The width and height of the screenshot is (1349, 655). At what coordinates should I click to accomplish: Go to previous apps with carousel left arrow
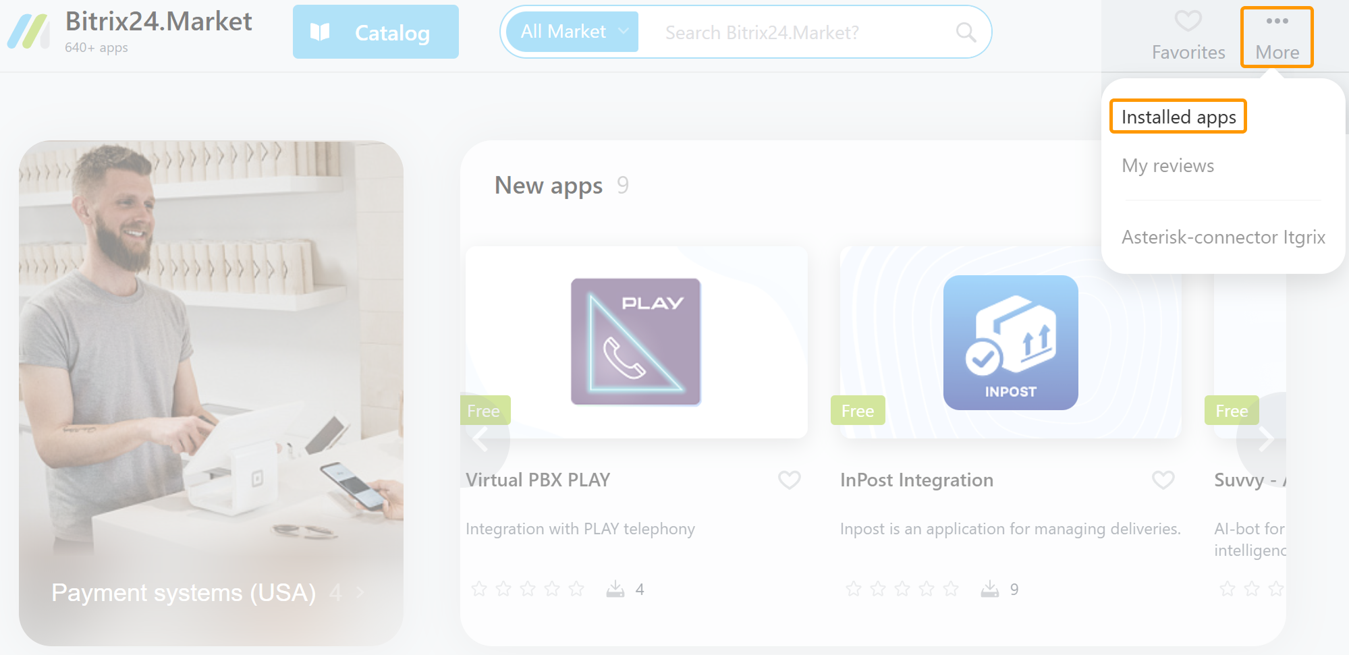pyautogui.click(x=482, y=439)
